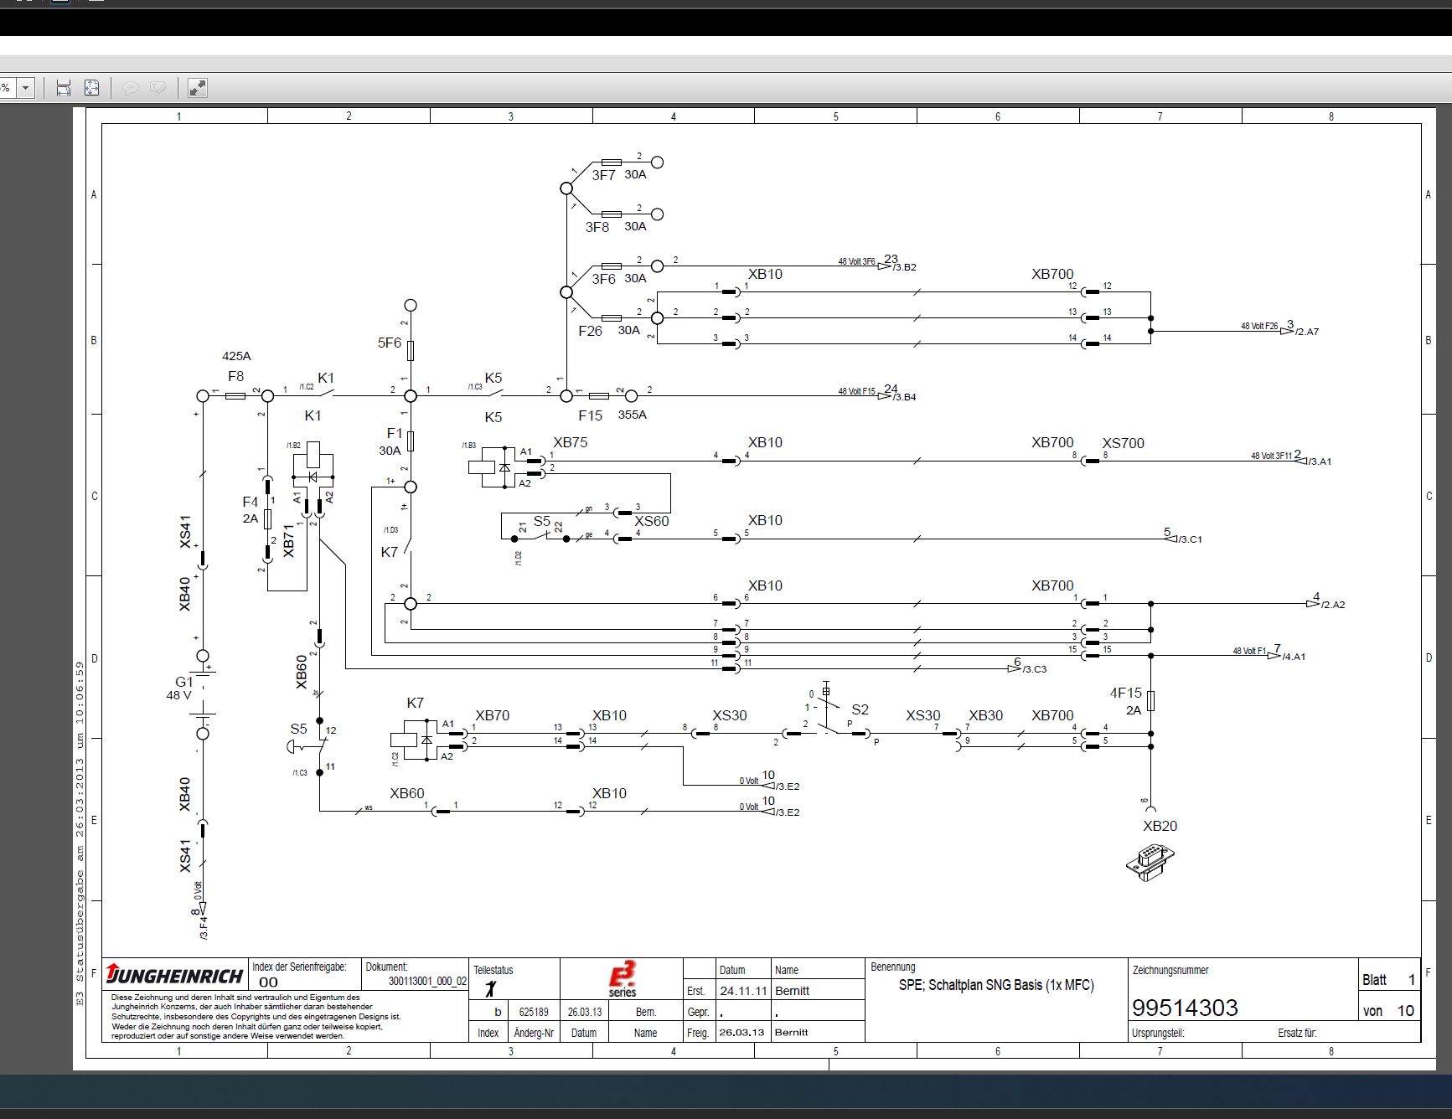Click the XS60 connector label
Viewport: 1452px width, 1119px height.
tap(651, 521)
